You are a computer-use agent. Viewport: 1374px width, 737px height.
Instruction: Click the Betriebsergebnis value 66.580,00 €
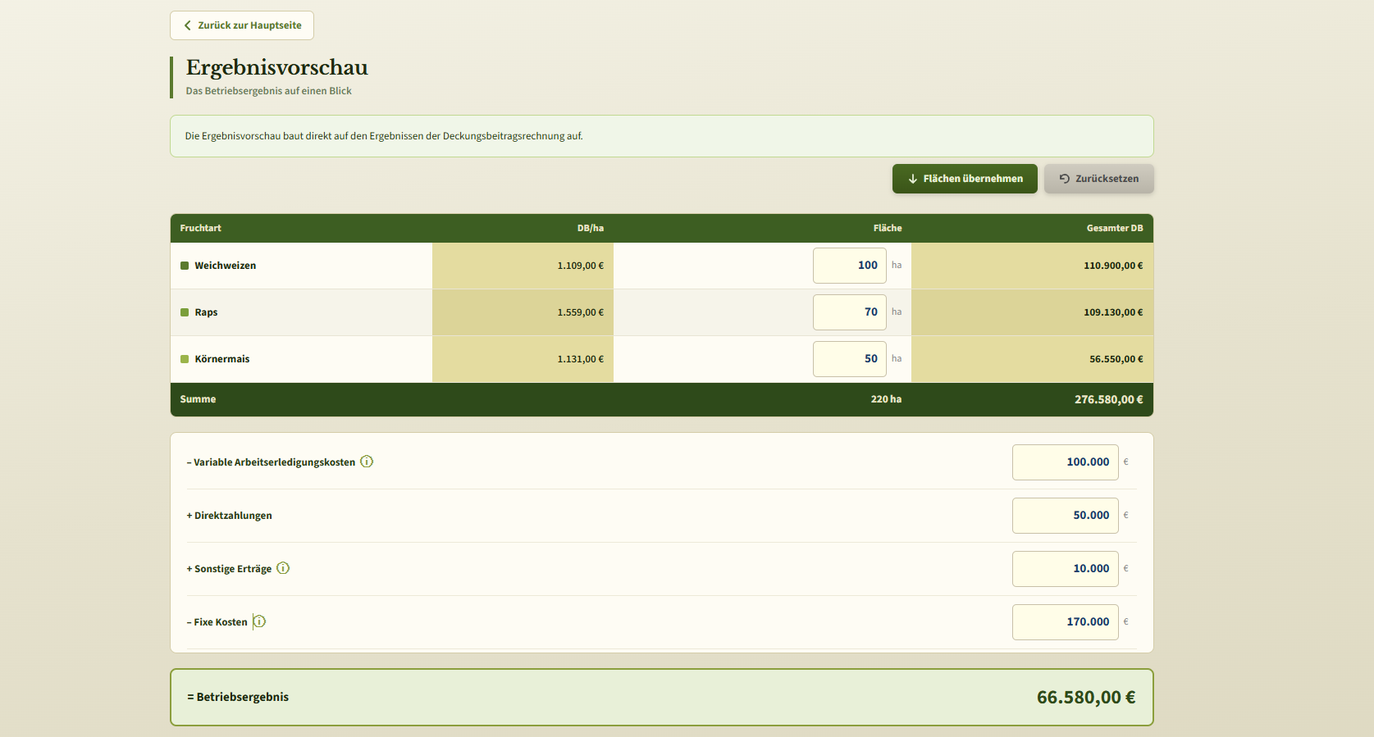tap(1086, 698)
